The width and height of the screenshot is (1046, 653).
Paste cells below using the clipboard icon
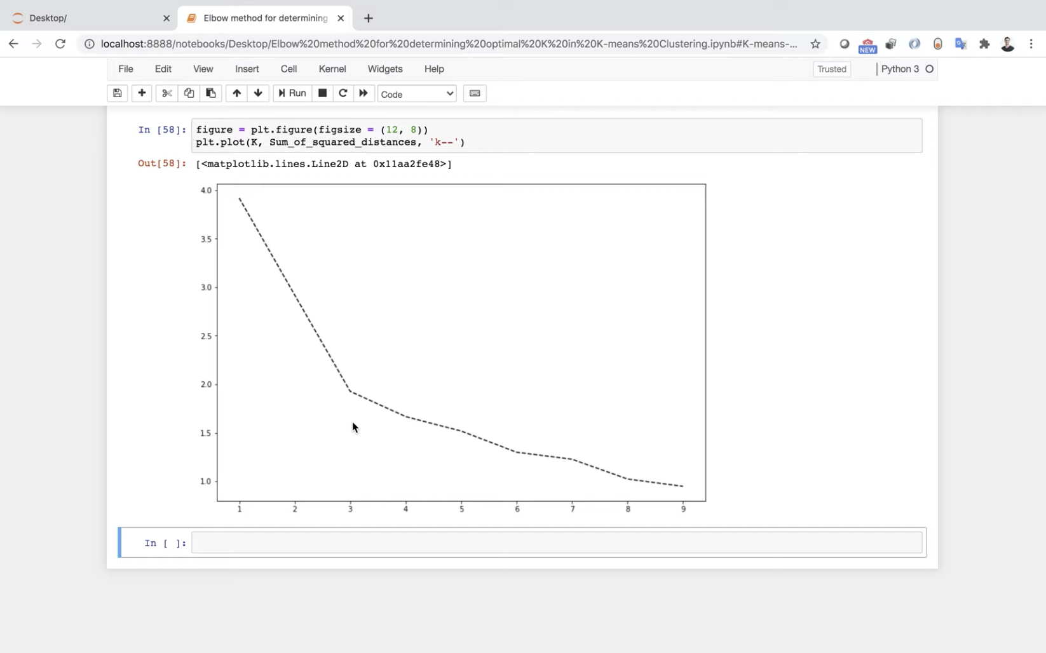pos(211,93)
